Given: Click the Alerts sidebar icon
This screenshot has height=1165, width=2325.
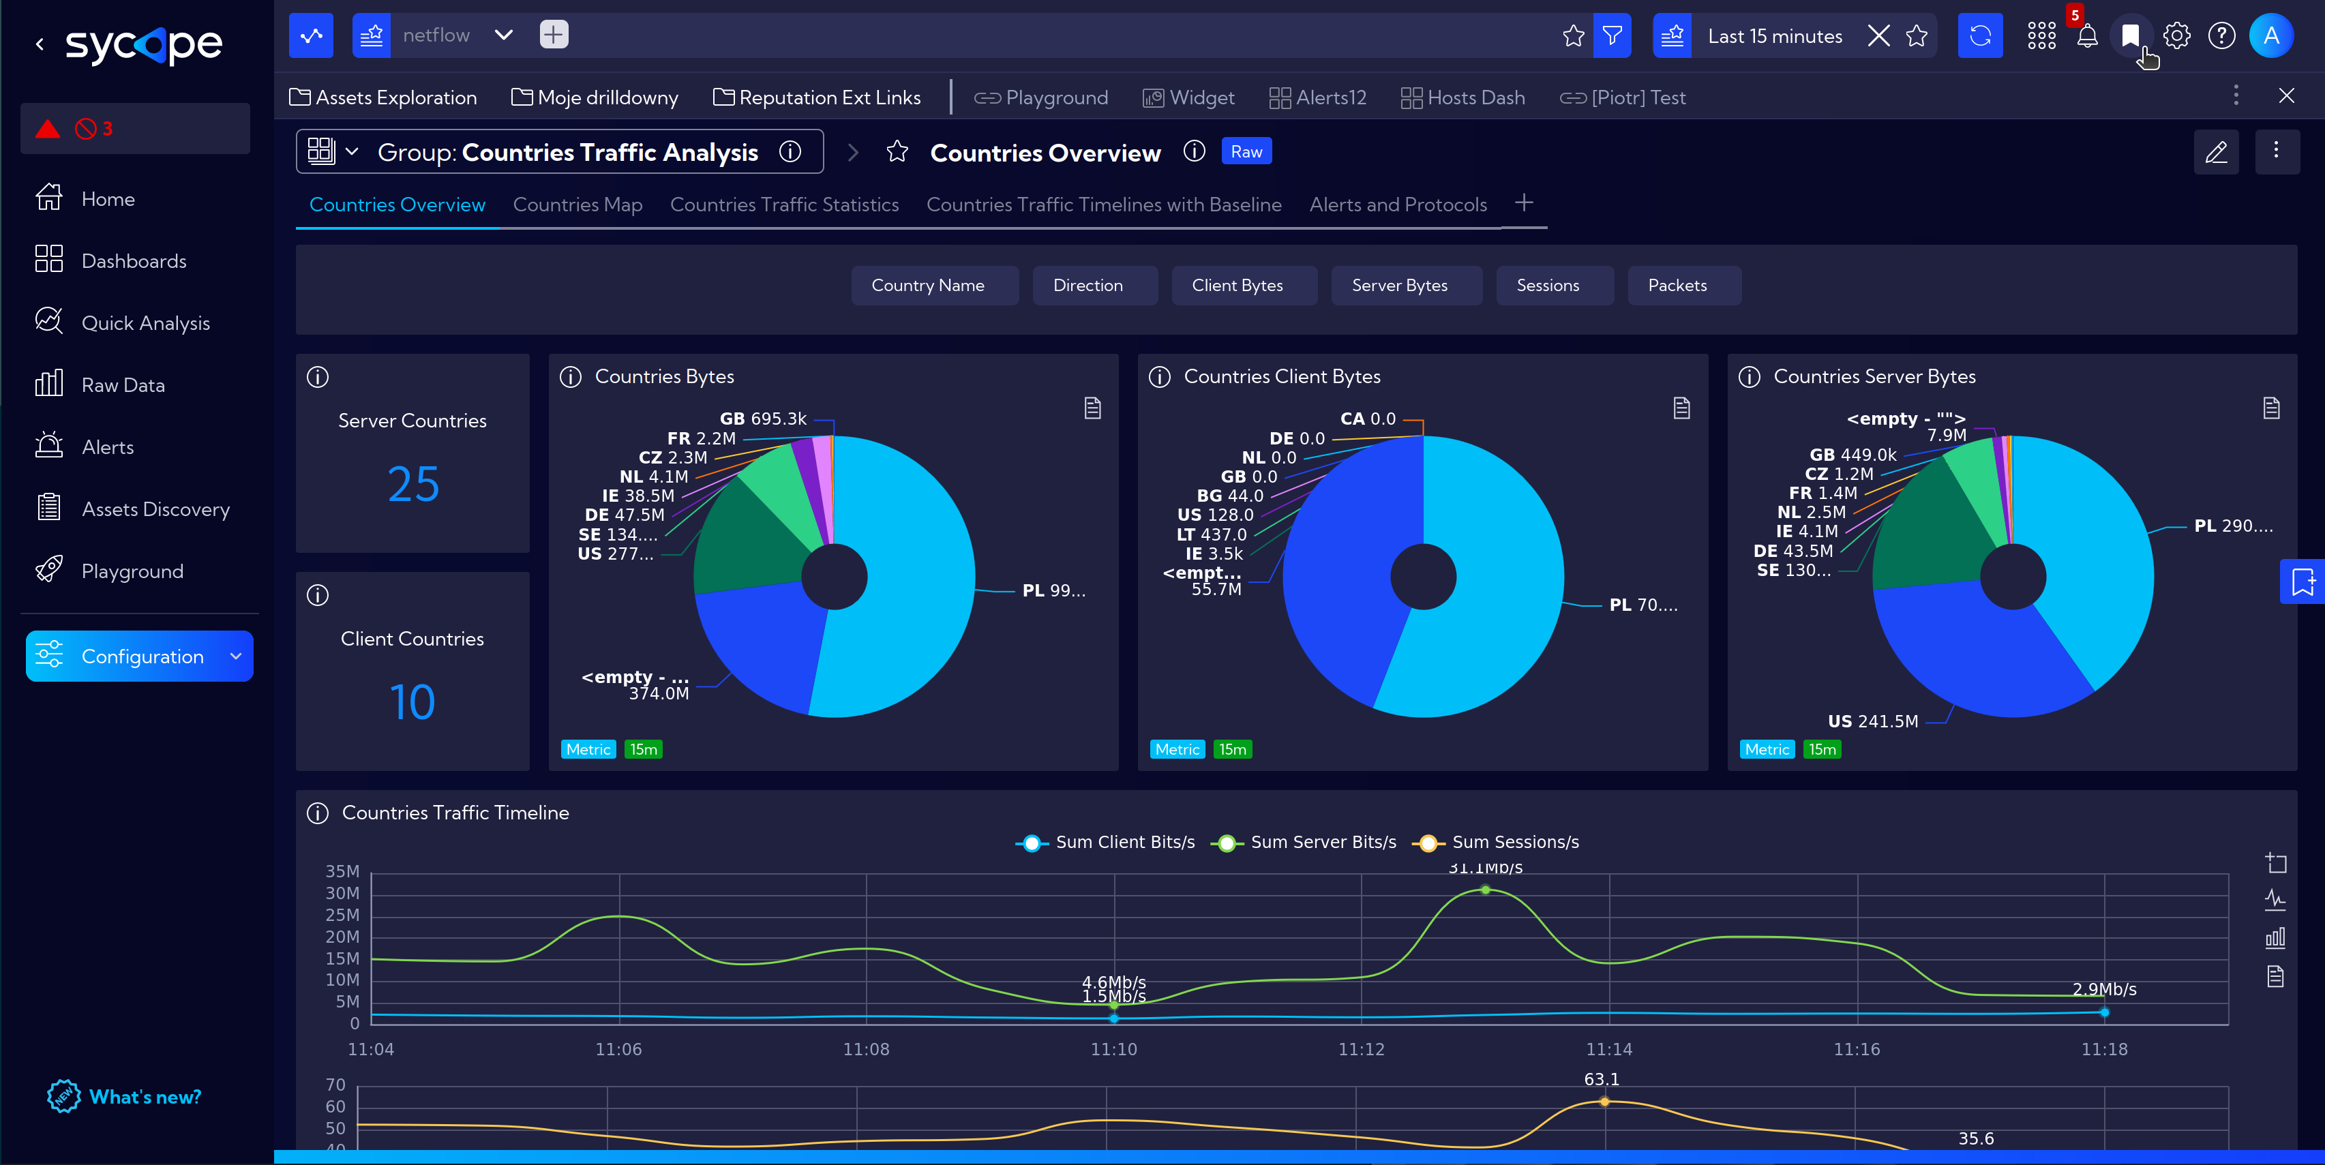Looking at the screenshot, I should point(49,444).
